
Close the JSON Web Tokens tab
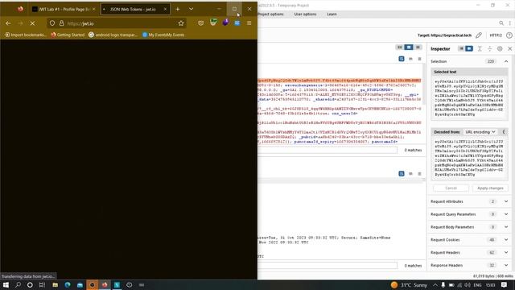[165, 9]
